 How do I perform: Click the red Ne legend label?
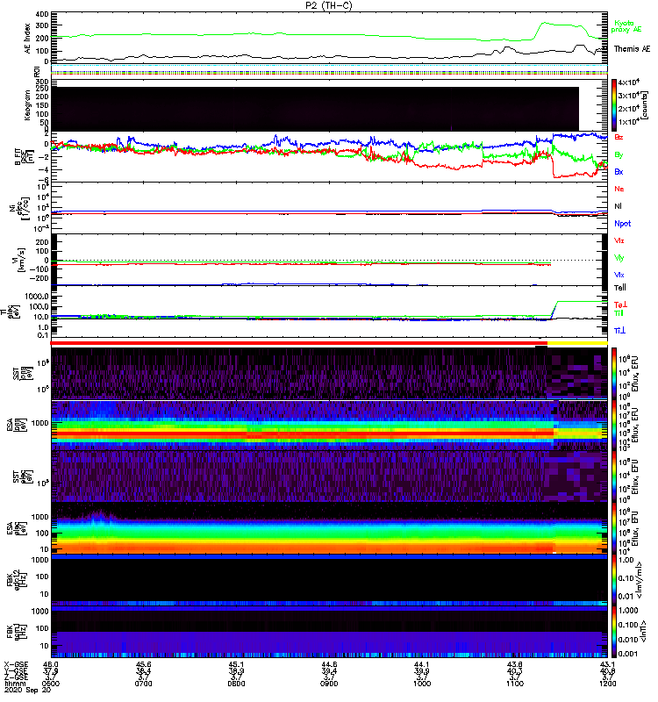click(619, 189)
